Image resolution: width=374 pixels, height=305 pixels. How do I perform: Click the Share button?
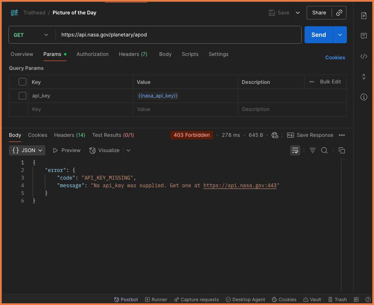click(319, 13)
